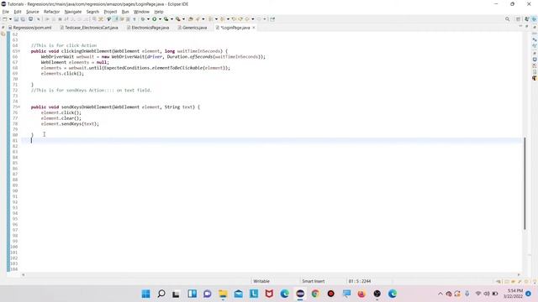Open the Coverage dropdown arrow

(171, 19)
